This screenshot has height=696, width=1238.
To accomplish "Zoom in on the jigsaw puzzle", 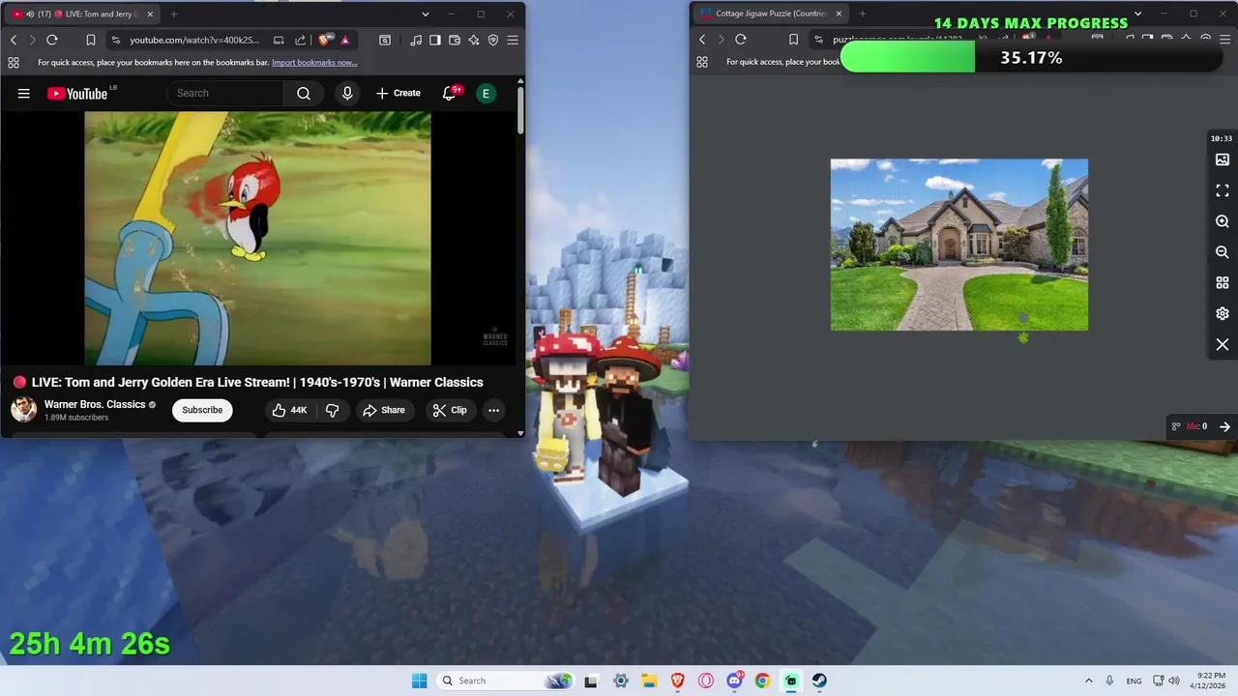I will 1223,221.
